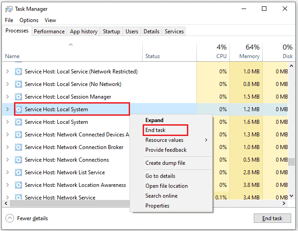
Task: Click gear icon for Local Service (No Network)
Action: (19, 84)
